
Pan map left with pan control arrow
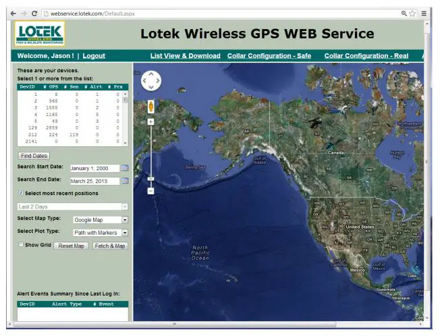(x=144, y=81)
